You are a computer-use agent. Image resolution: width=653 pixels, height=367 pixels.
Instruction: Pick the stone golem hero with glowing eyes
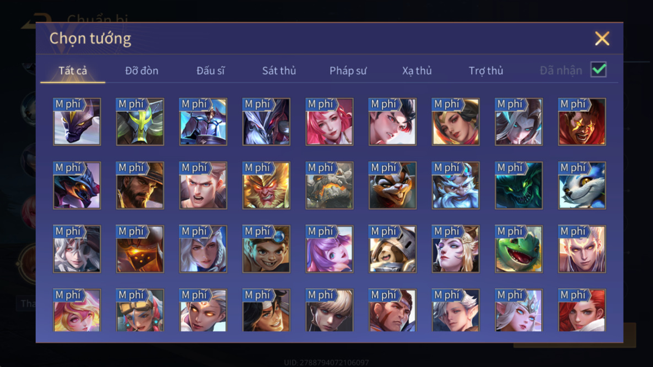(330, 185)
